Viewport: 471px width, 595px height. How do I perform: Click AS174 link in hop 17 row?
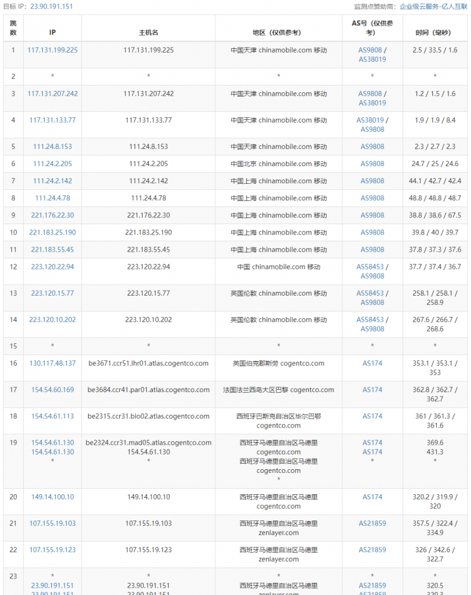373,390
